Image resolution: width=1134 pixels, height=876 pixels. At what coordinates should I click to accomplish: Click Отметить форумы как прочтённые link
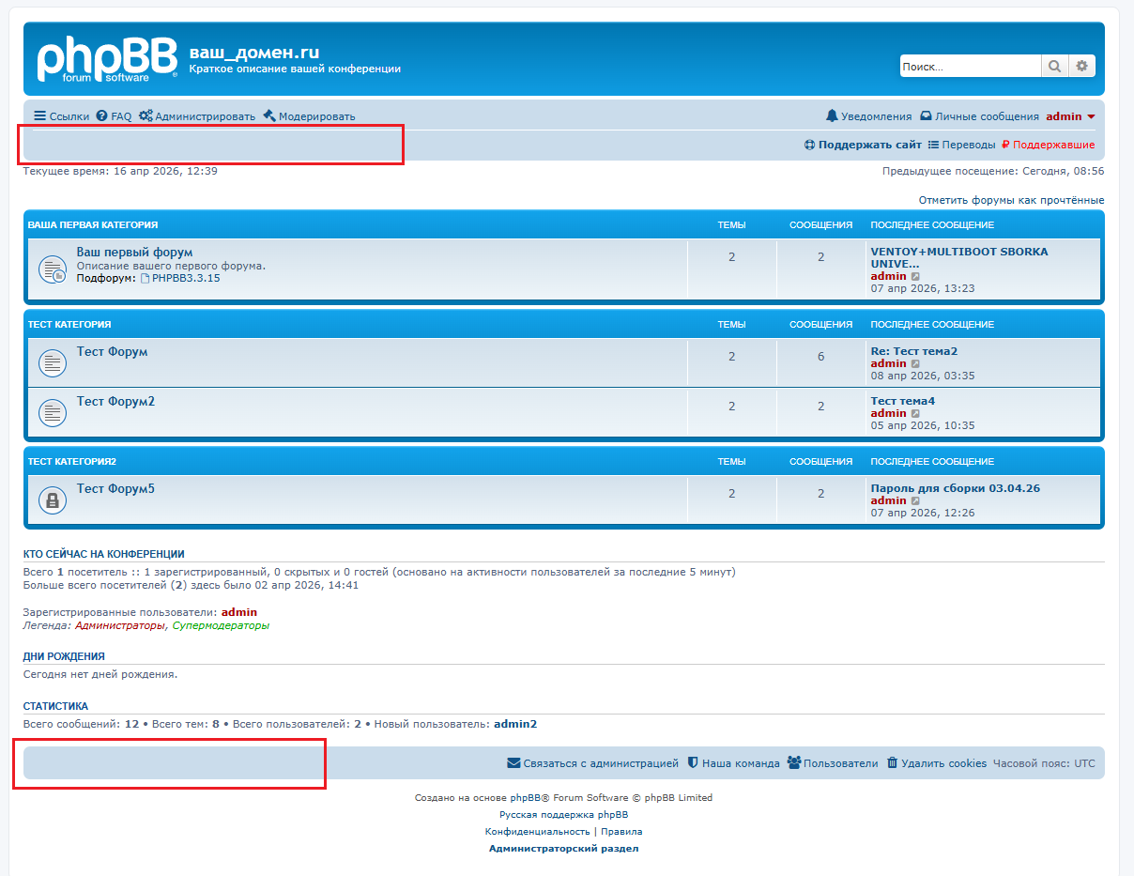tap(1011, 200)
